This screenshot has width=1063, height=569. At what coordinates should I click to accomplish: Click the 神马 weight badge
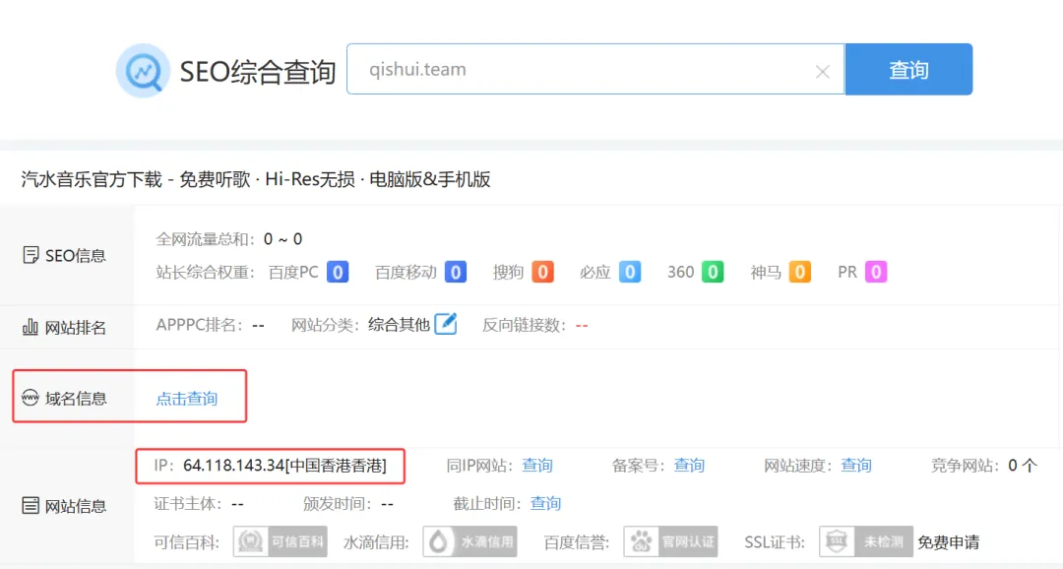[x=800, y=272]
